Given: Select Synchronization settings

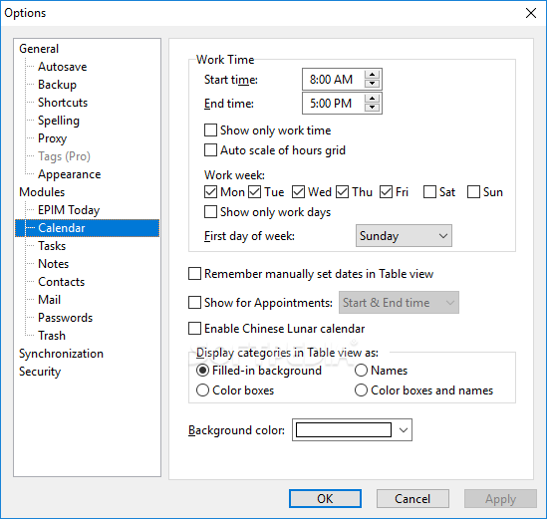Looking at the screenshot, I should coord(61,354).
